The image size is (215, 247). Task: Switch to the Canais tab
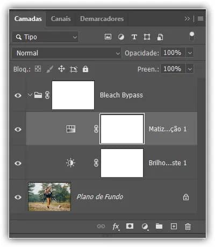[61, 19]
